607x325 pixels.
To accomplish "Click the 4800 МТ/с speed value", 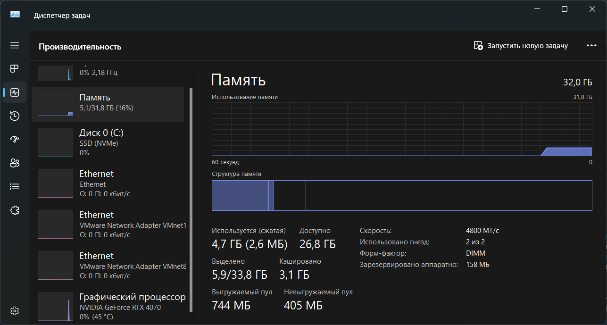I will pyautogui.click(x=482, y=231).
